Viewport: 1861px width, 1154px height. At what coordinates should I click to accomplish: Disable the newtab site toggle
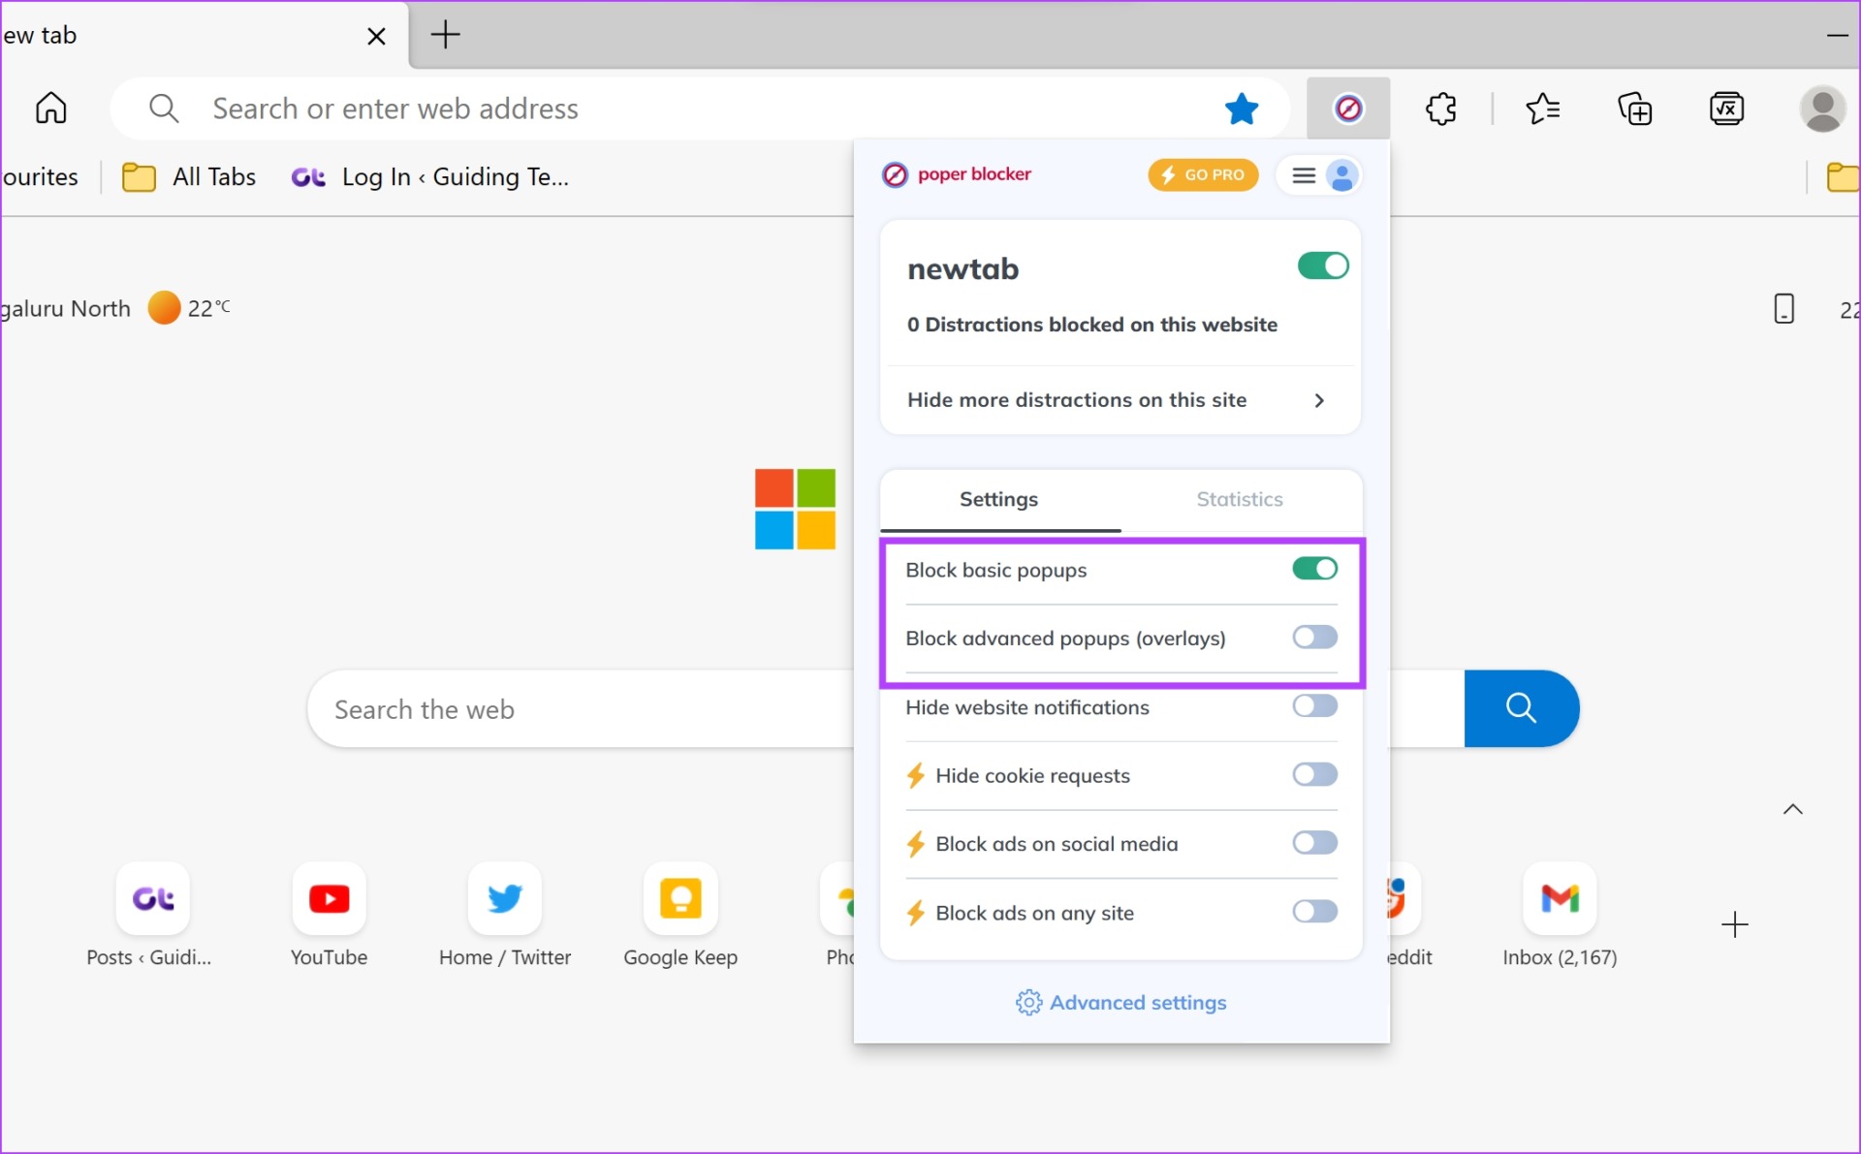pos(1321,265)
